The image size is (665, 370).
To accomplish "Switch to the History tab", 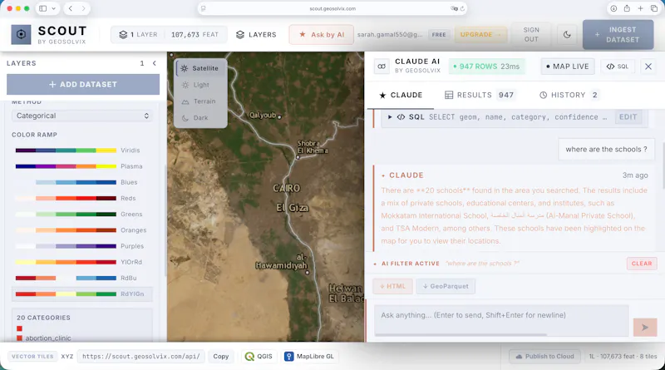I will point(569,95).
